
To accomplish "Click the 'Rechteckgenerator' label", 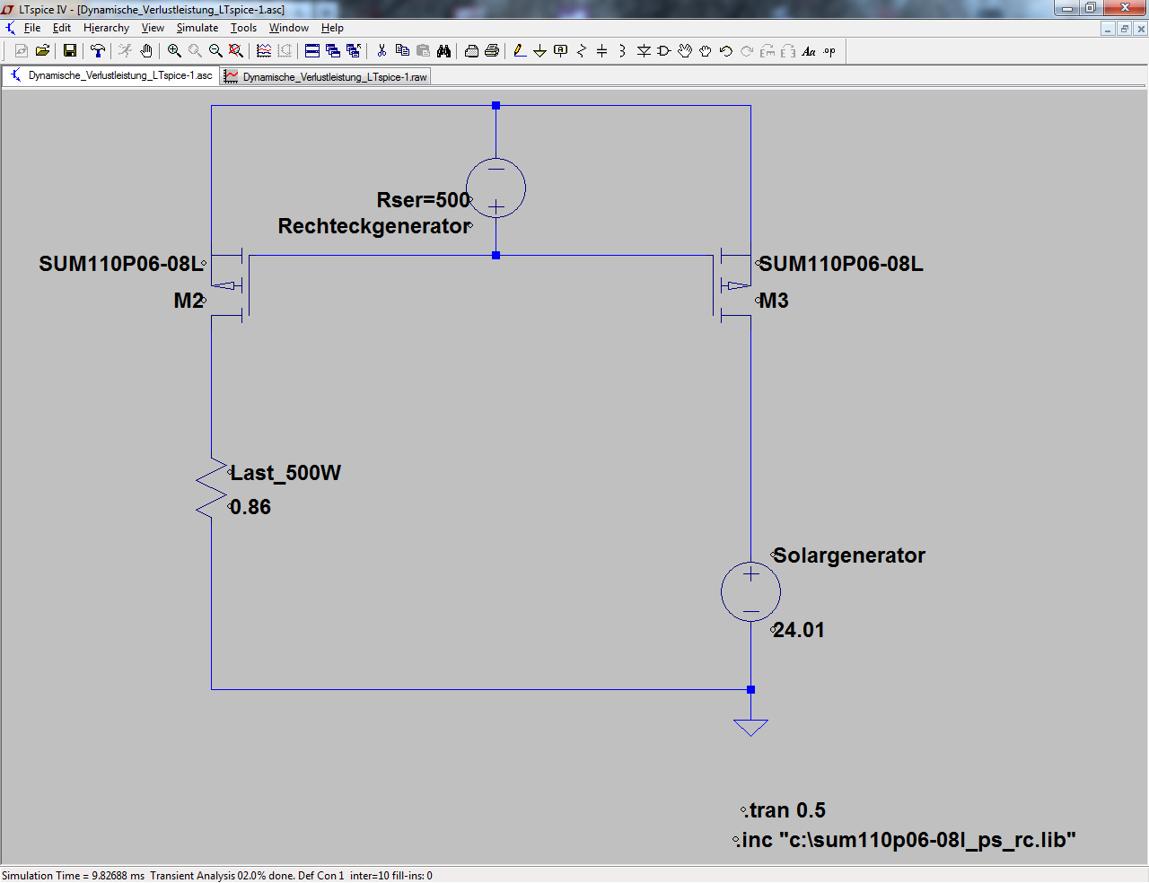I will tap(373, 226).
